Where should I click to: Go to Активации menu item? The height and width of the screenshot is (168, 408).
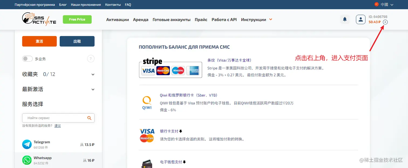pyautogui.click(x=117, y=20)
